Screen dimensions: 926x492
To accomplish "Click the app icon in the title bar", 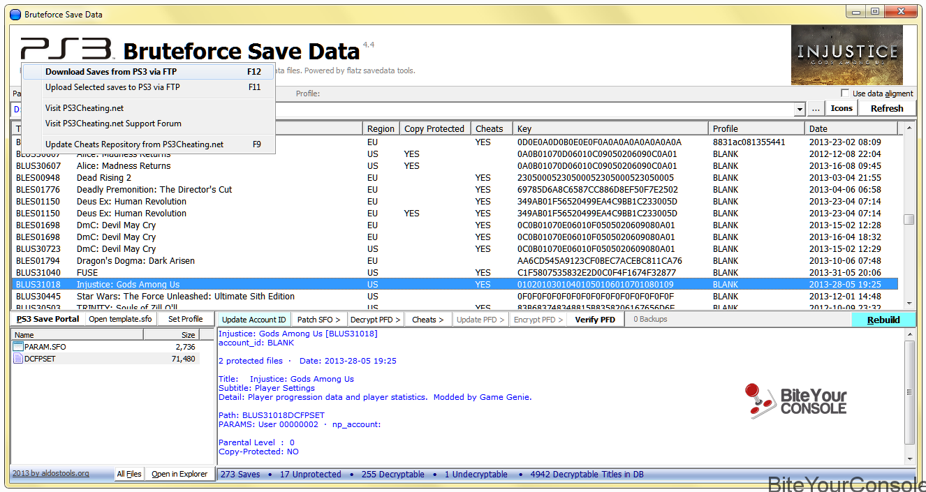I will pos(15,13).
